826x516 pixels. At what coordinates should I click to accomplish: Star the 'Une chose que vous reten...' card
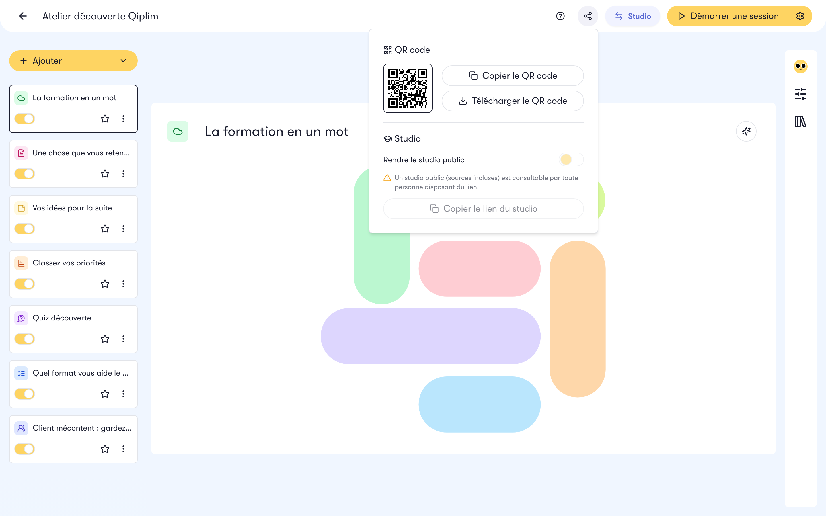point(105,174)
